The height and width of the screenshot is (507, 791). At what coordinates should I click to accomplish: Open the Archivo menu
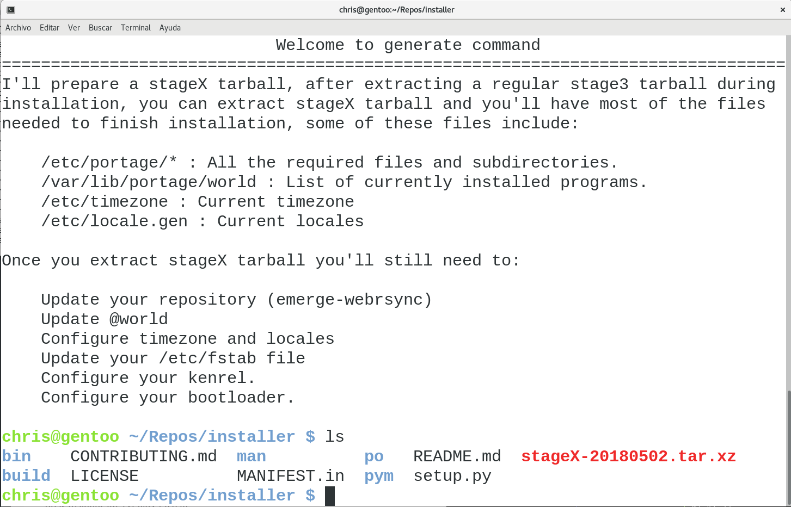coord(18,28)
